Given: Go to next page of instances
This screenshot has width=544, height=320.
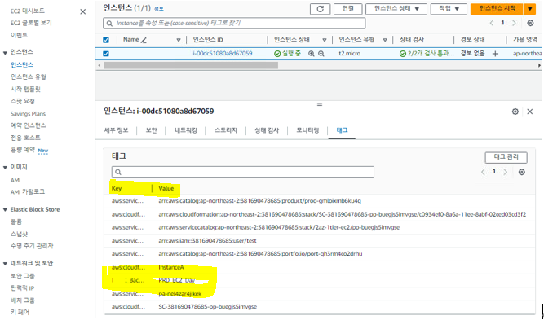Looking at the screenshot, I should coord(514,23).
